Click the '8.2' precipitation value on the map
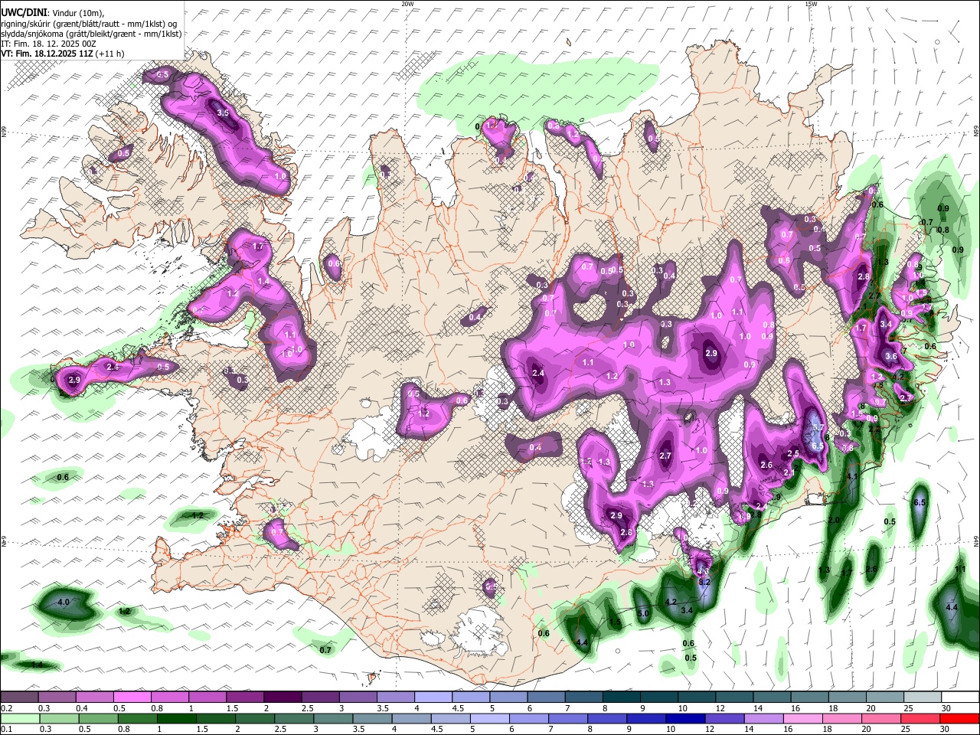The image size is (980, 735). coord(705,582)
